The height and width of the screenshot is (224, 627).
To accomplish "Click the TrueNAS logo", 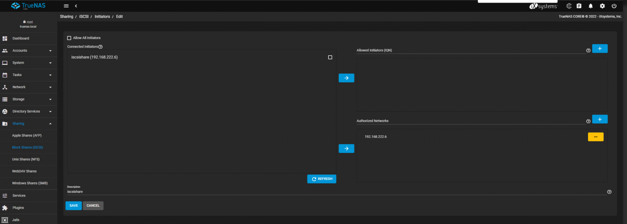I will coord(28,6).
